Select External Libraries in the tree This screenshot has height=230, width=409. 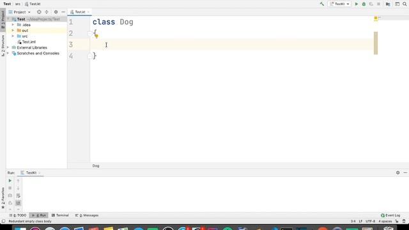[x=29, y=47]
